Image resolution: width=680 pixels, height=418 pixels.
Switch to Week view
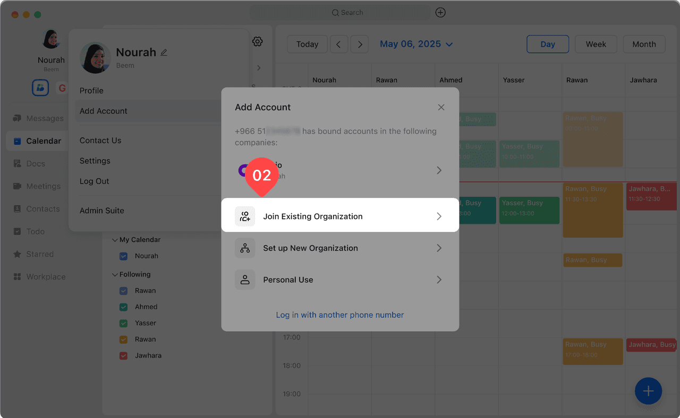click(x=596, y=45)
